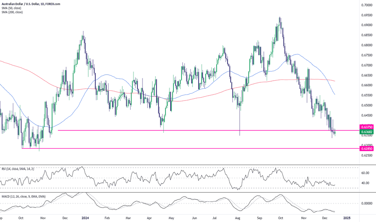This screenshot has width=376, height=222.
Task: Click the 0.68000 price axis label
Action: click(x=367, y=45)
